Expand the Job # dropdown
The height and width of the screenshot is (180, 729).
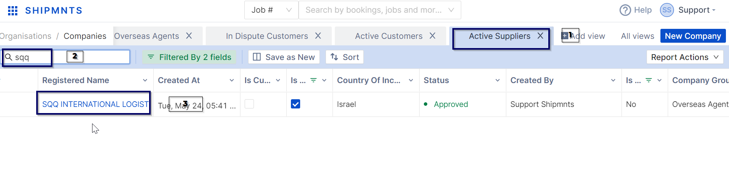coord(271,10)
